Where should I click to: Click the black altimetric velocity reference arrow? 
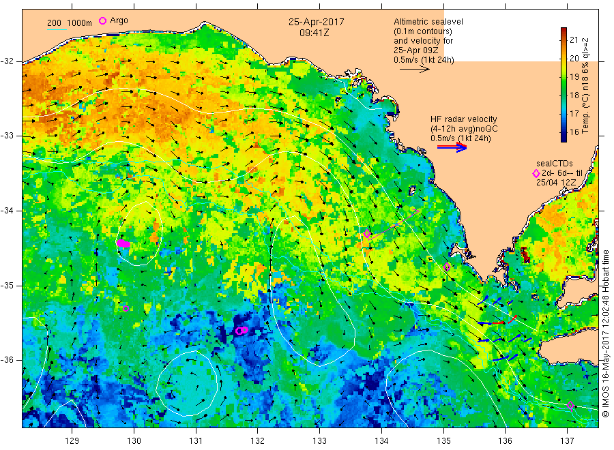pyautogui.click(x=415, y=70)
